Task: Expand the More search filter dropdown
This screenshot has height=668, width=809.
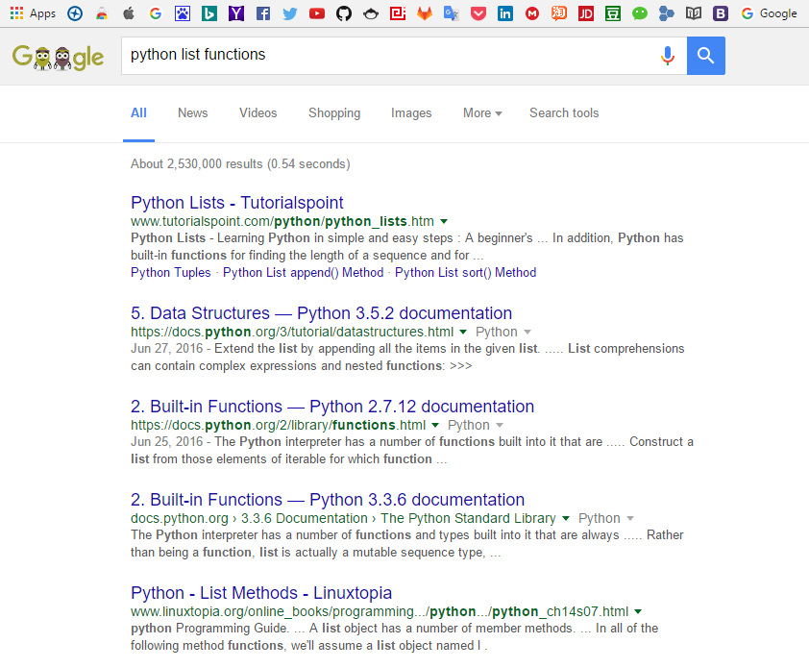Action: [482, 113]
